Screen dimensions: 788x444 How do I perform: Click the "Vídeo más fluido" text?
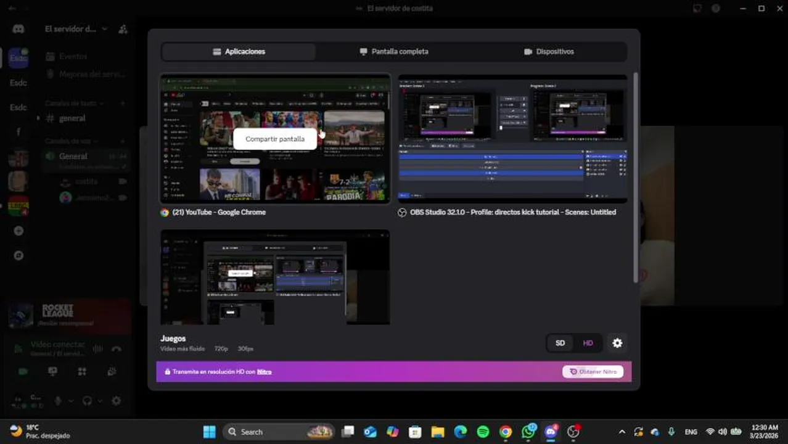[x=183, y=349]
